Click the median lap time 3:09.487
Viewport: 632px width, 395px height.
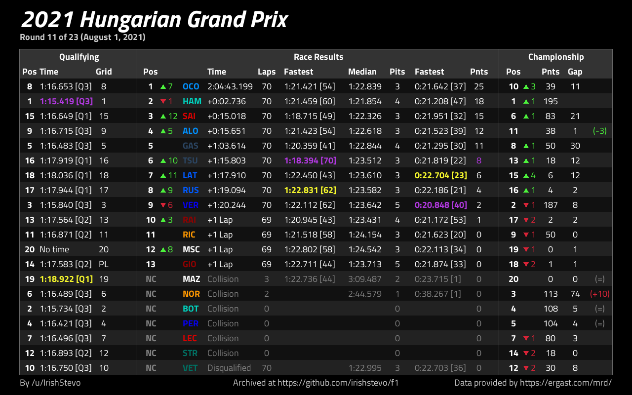tap(365, 279)
